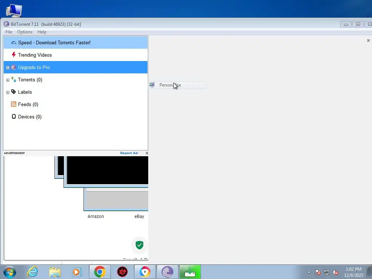Expand the Labels tree node
Screen dimensions: 372x279
(8, 92)
